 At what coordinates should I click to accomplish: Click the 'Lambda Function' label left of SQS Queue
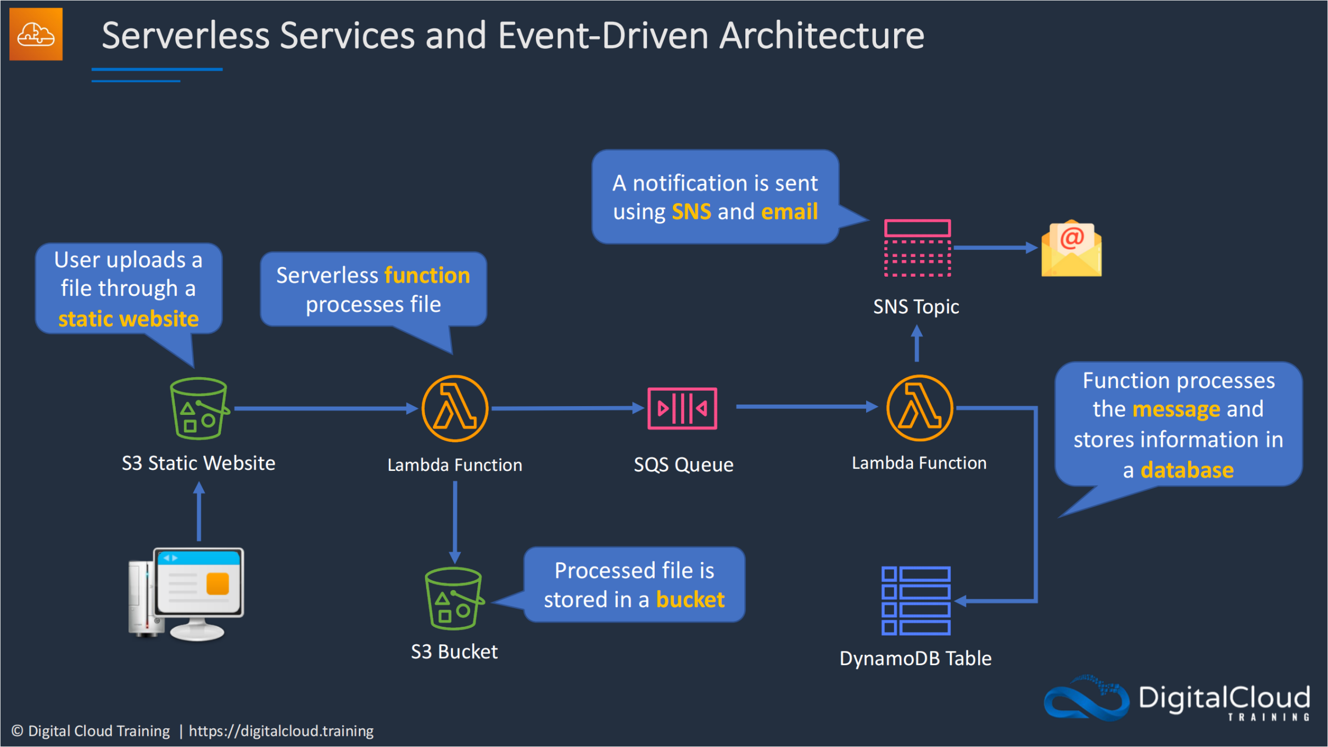(455, 465)
